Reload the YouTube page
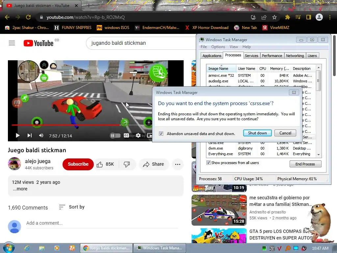The image size is (337, 253). tap(28, 17)
